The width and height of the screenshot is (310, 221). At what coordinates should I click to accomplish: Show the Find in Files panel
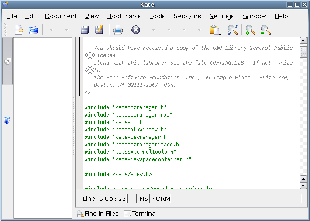(98, 214)
